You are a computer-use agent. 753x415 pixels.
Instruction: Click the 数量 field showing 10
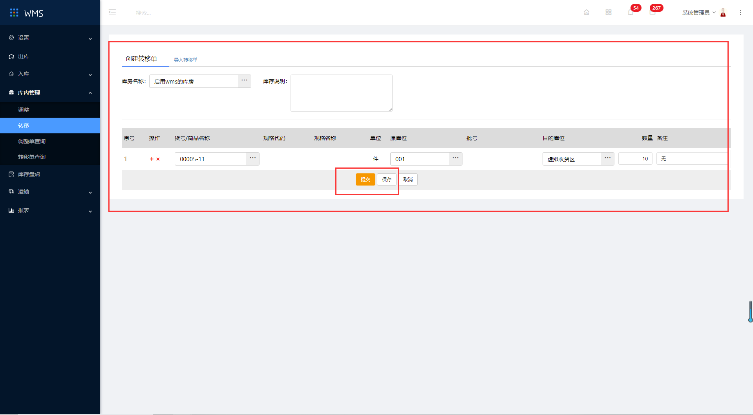[635, 159]
